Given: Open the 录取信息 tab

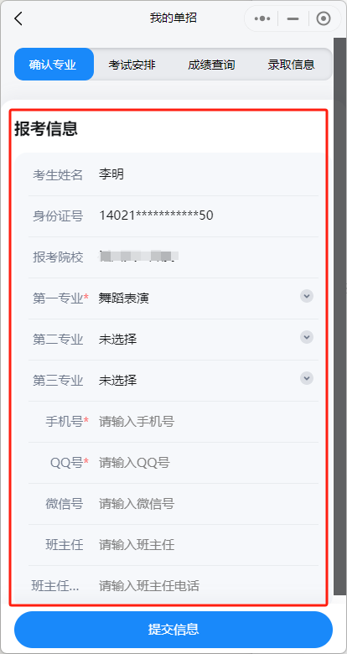Looking at the screenshot, I should click(291, 65).
